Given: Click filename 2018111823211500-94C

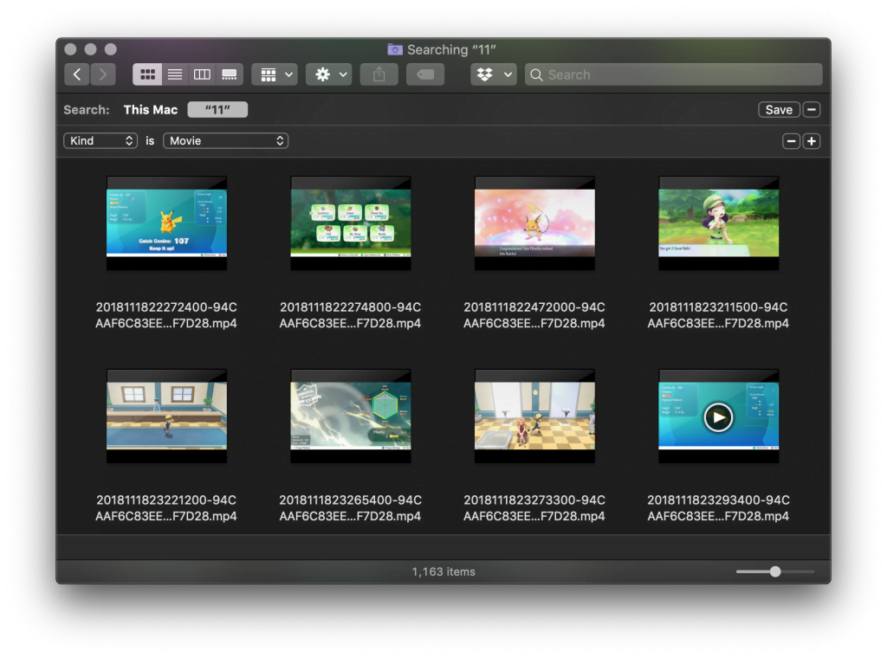Looking at the screenshot, I should 718,315.
